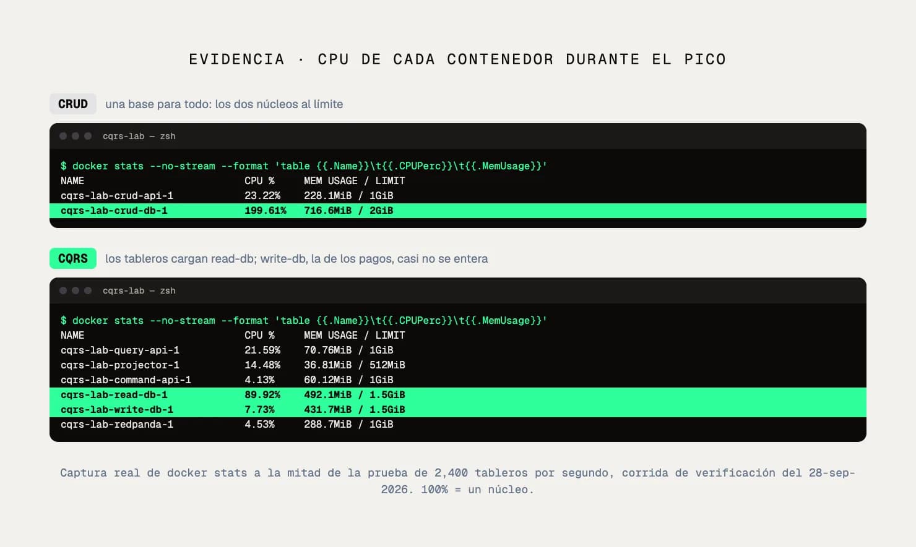Click the 7.73% CPU value
This screenshot has height=547, width=916.
point(259,409)
